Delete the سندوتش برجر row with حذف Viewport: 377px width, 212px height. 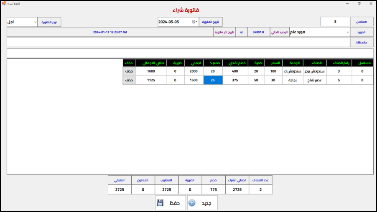tap(129, 71)
